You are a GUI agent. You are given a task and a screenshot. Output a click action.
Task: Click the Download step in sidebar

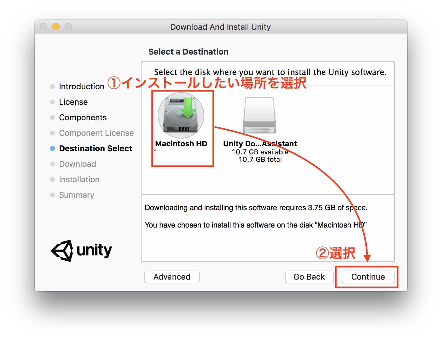(x=78, y=164)
